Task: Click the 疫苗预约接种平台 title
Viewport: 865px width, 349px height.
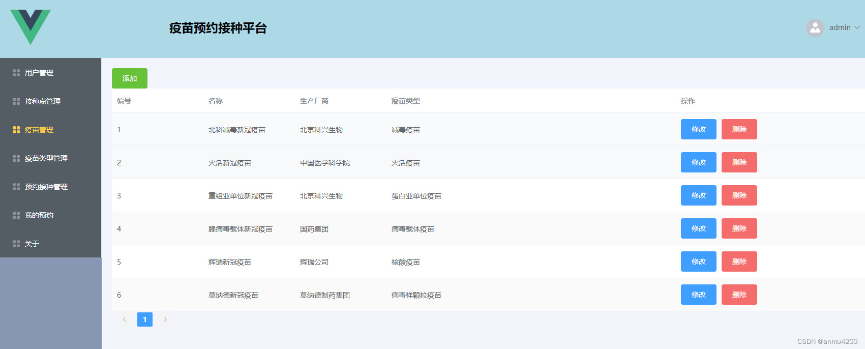Action: pos(218,28)
